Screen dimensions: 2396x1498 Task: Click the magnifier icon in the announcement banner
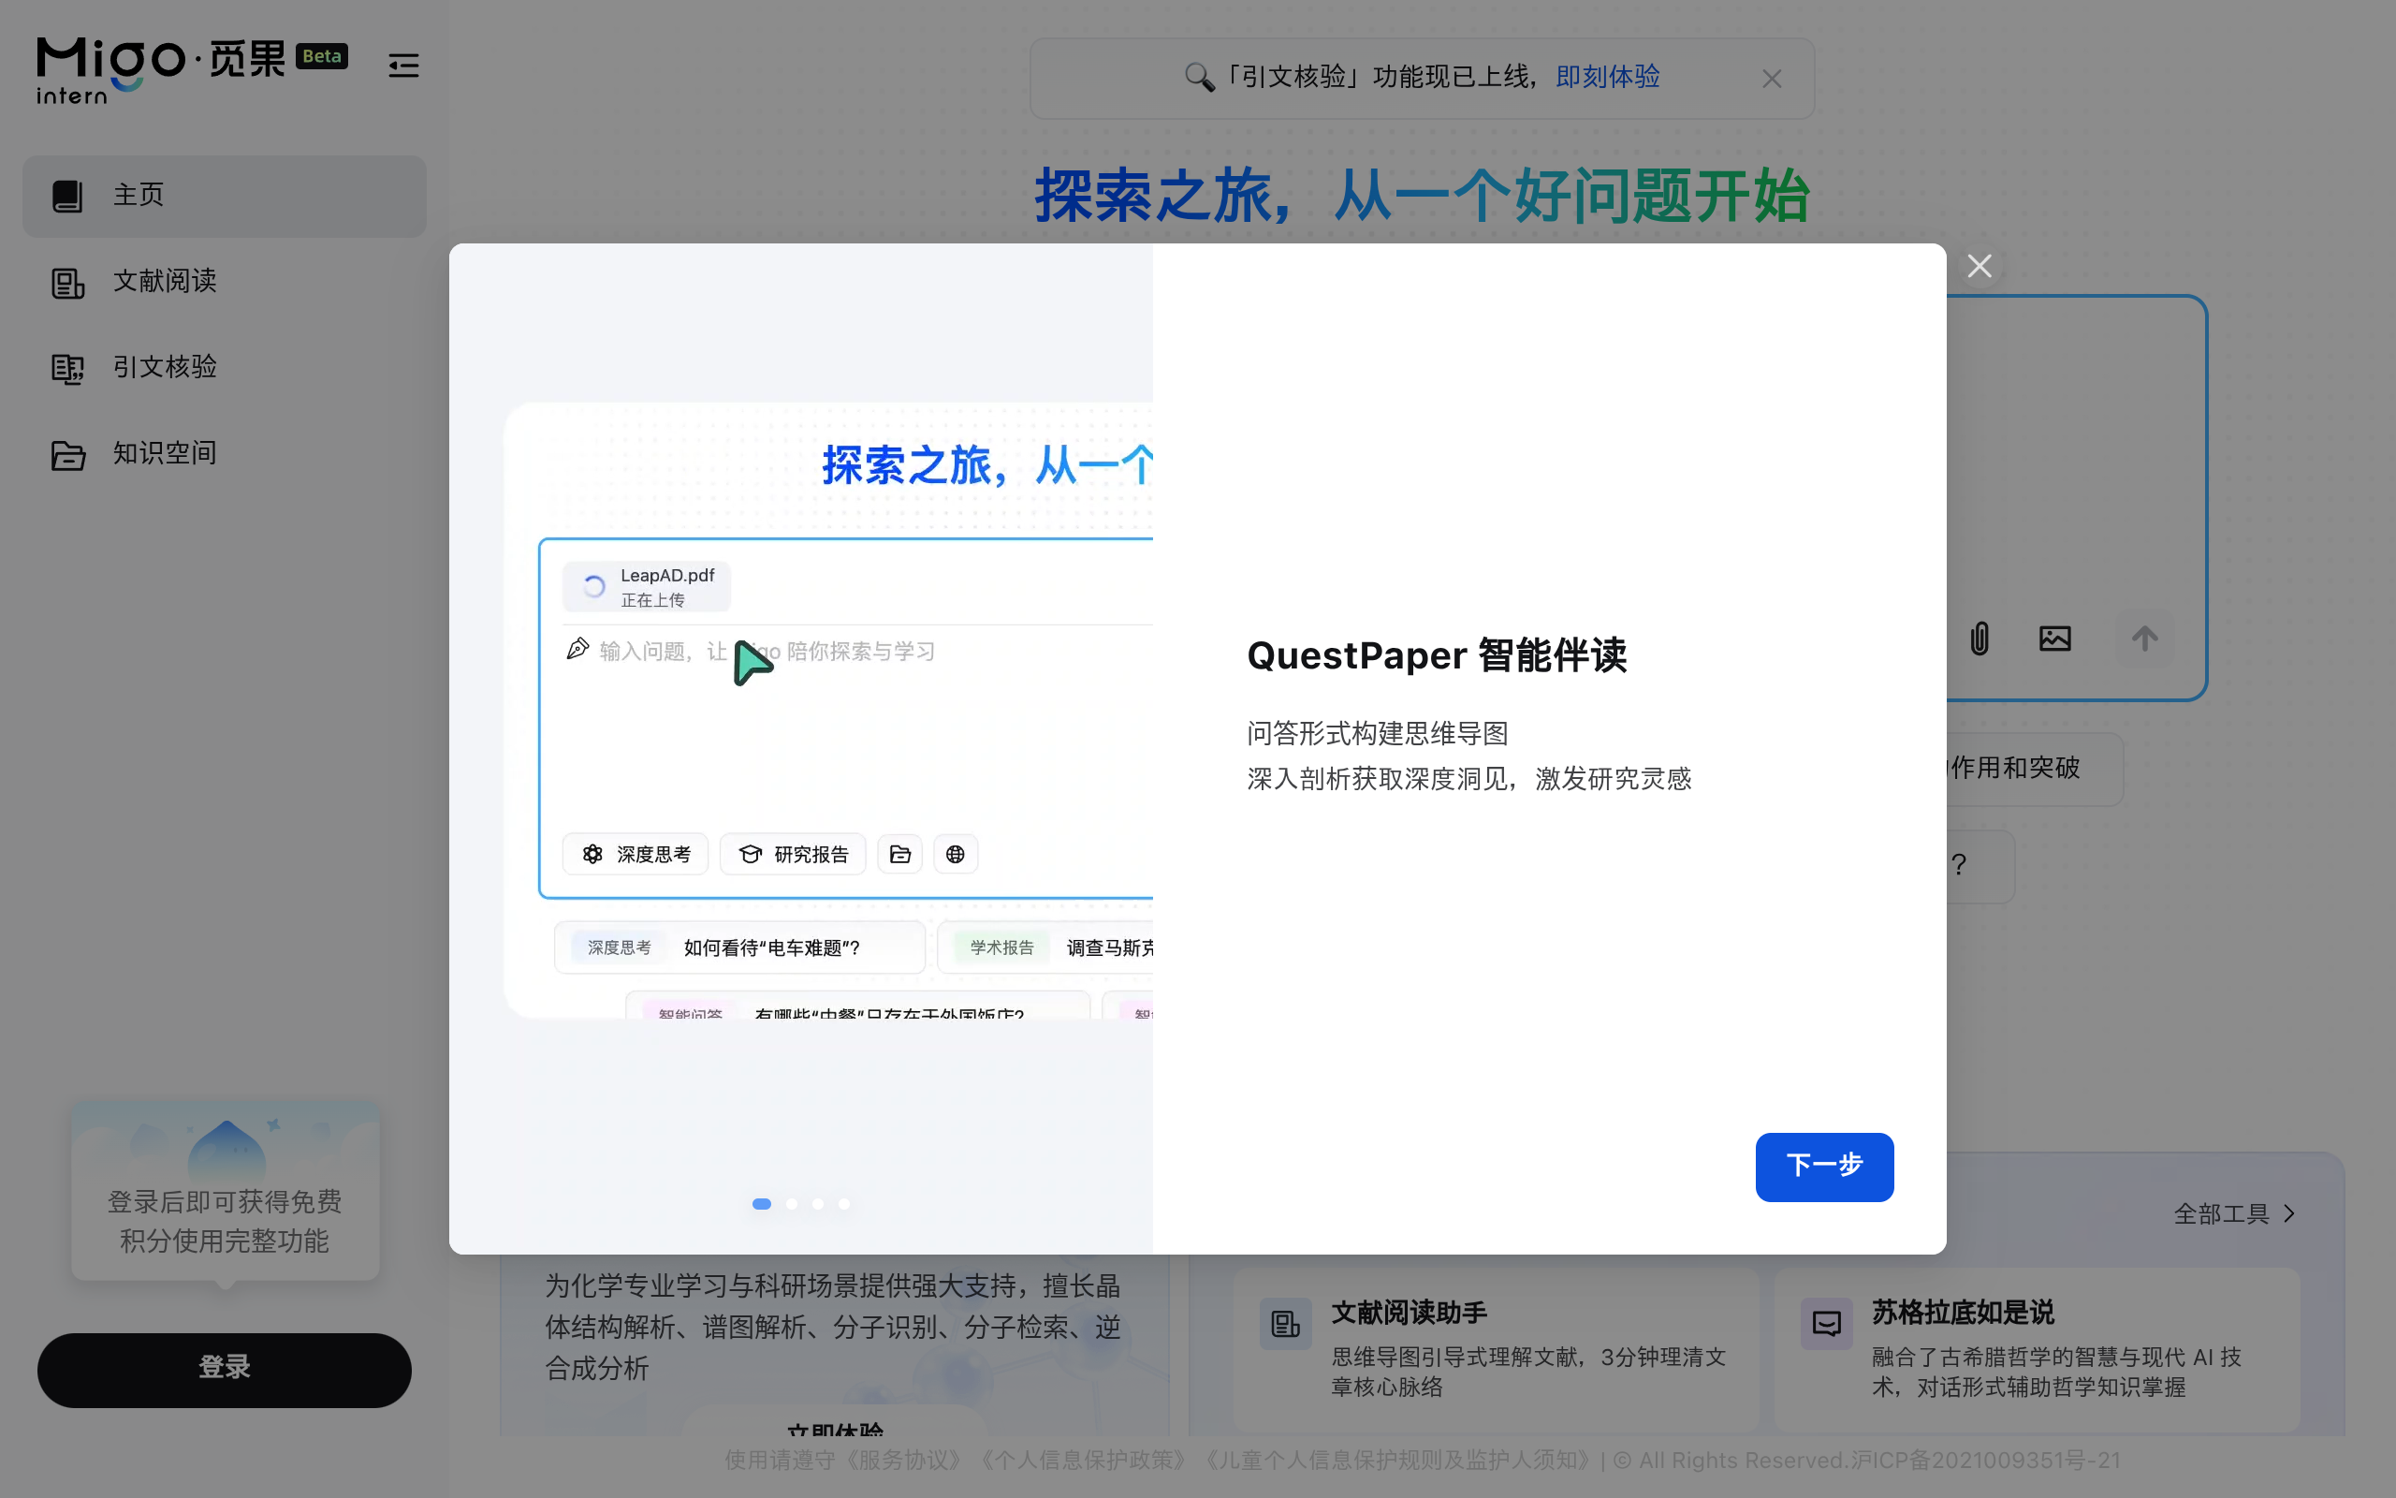(x=1199, y=78)
